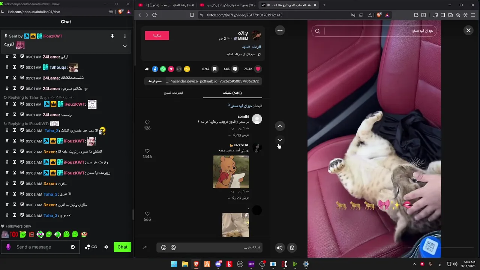Click iFouzKWT username in pinned message
480x270 pixels.
pyautogui.click(x=52, y=36)
